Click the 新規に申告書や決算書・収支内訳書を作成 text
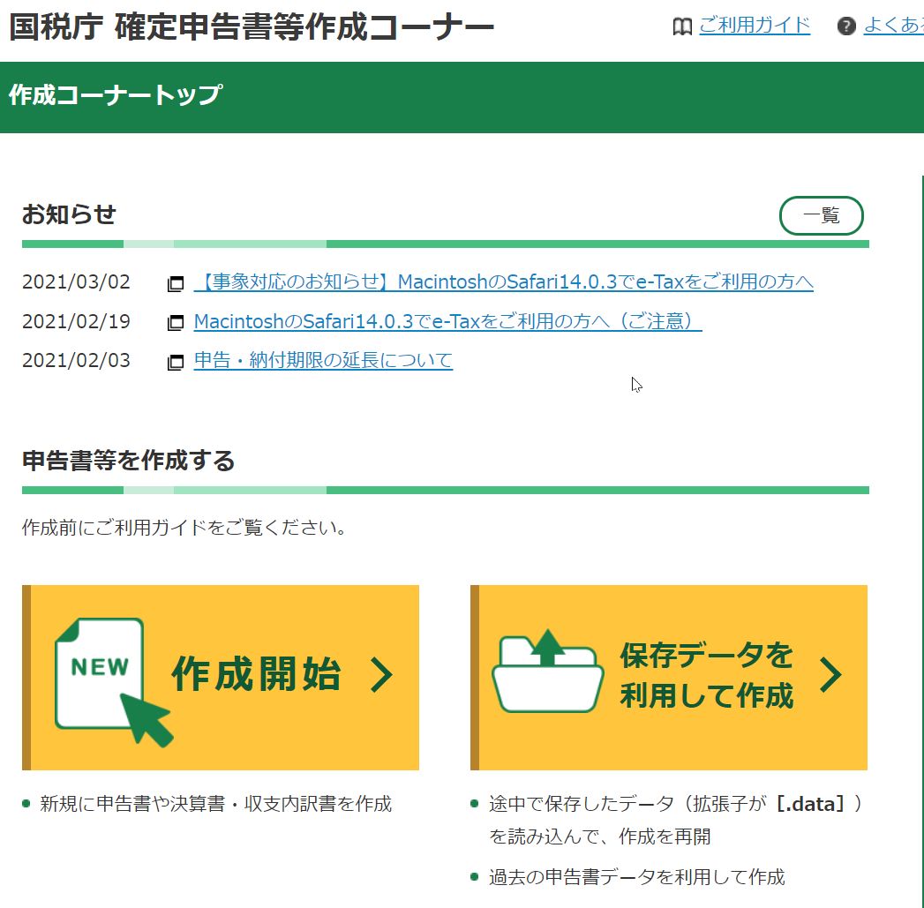 pos(215,804)
